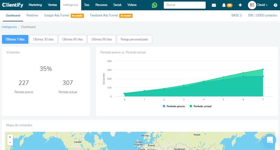Image resolution: width=280 pixels, height=150 pixels.
Task: Zoom out on the visitors map
Action: [x=10, y=143]
